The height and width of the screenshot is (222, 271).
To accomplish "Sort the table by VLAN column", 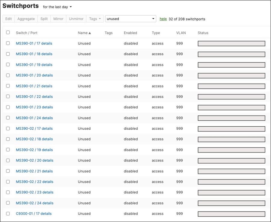I will click(181, 33).
